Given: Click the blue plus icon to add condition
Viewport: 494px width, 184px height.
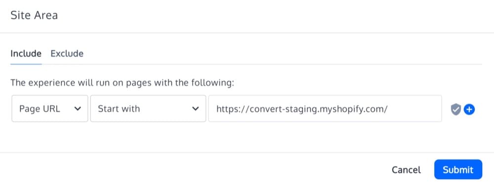Looking at the screenshot, I should [469, 110].
